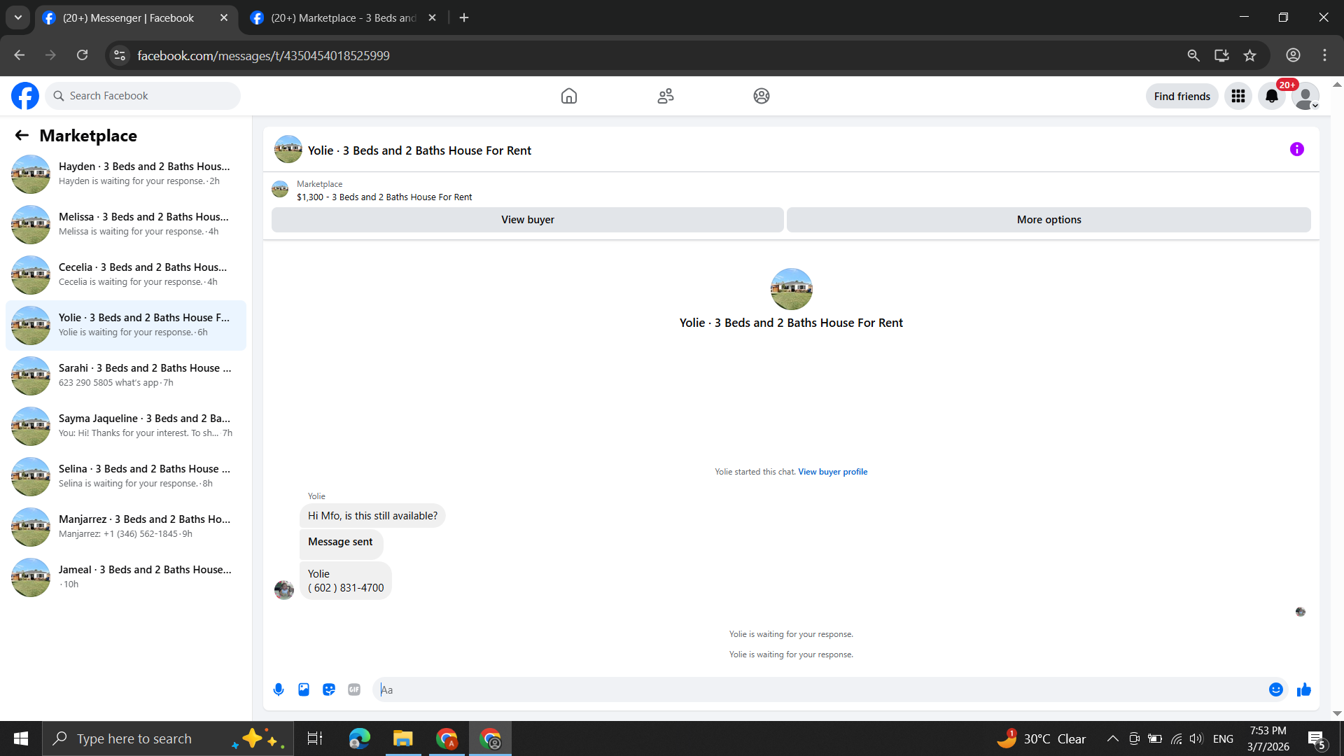Open the Groups icon in top navigation

coord(762,96)
